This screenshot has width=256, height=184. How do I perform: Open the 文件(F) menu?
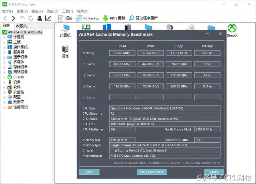pos(8,11)
